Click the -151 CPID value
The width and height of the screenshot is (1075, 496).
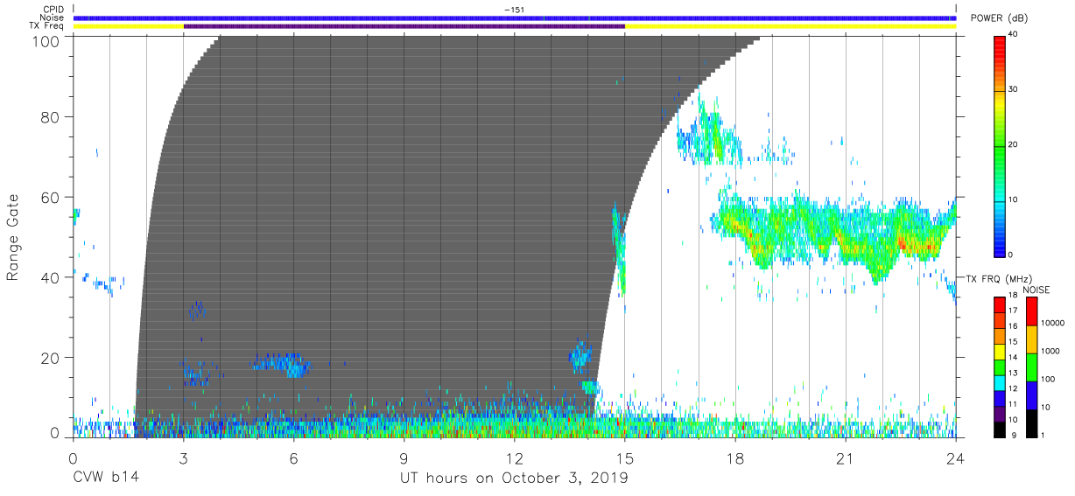[x=514, y=10]
